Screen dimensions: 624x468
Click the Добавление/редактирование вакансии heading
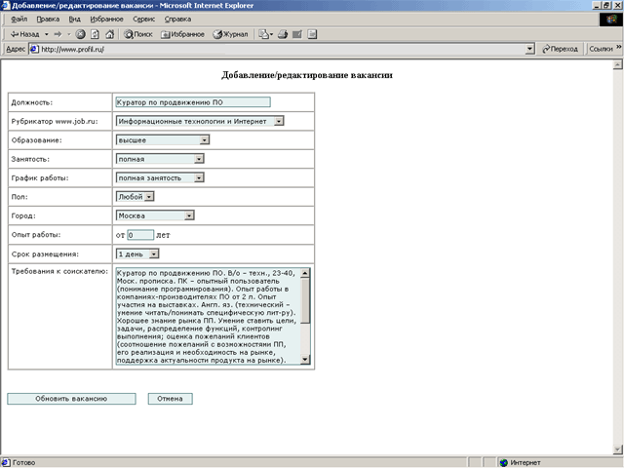pyautogui.click(x=307, y=75)
